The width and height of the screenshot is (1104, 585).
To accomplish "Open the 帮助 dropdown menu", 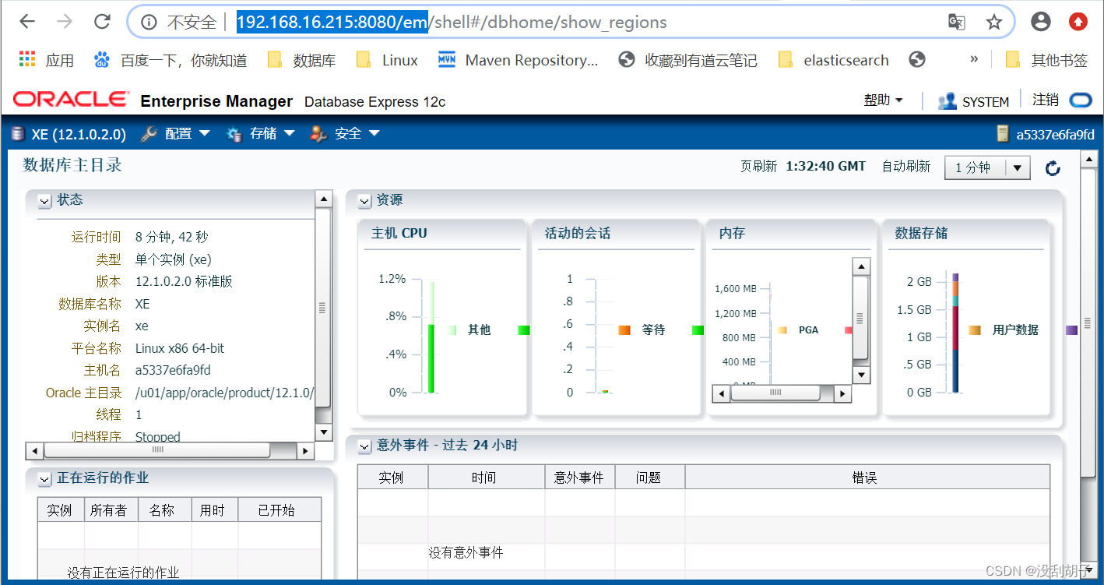I will (883, 100).
